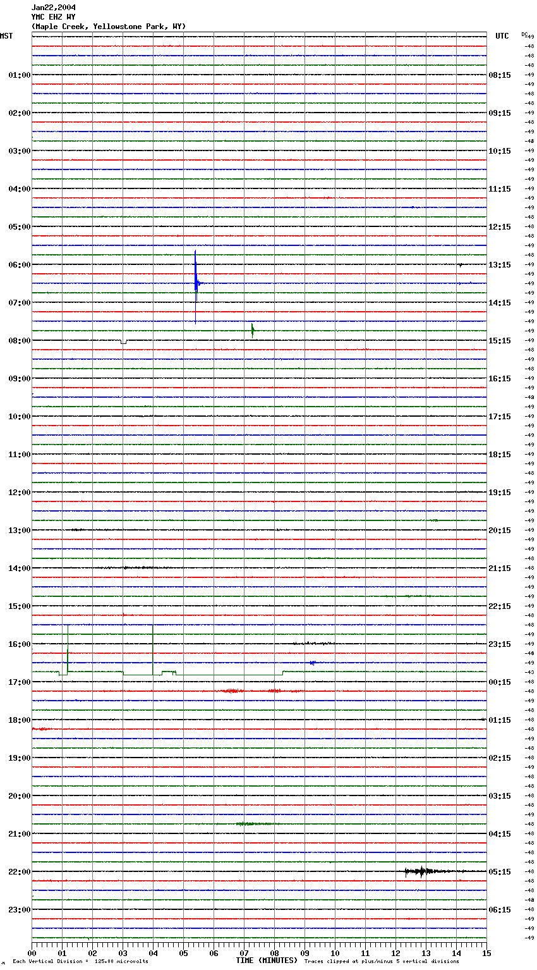The height and width of the screenshot is (970, 537).
Task: Click the 10 minute tick label
Action: click(335, 953)
